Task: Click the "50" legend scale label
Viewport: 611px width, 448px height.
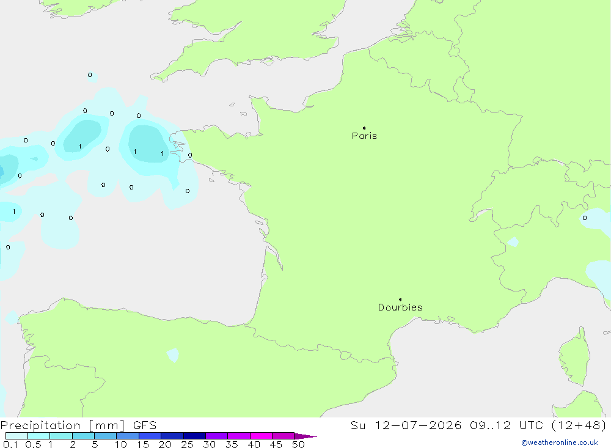Action: (x=299, y=444)
